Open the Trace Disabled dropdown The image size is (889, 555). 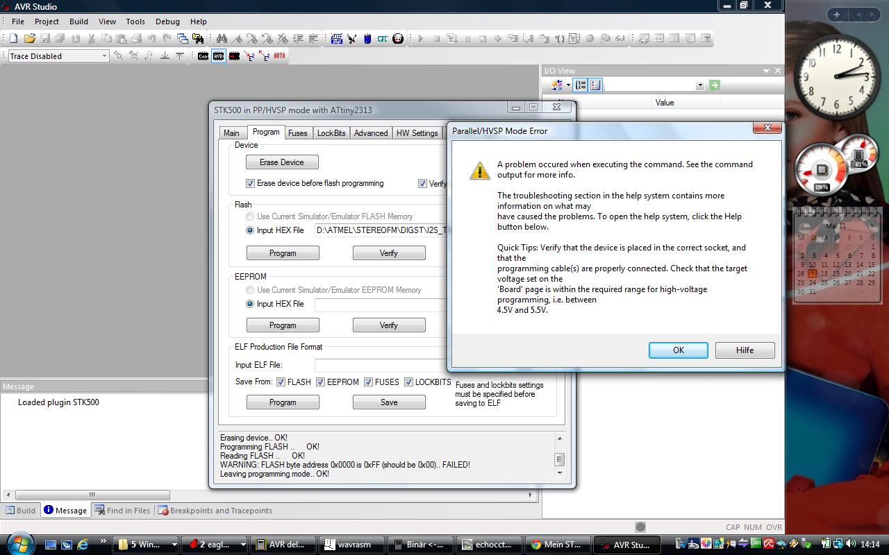click(x=104, y=56)
